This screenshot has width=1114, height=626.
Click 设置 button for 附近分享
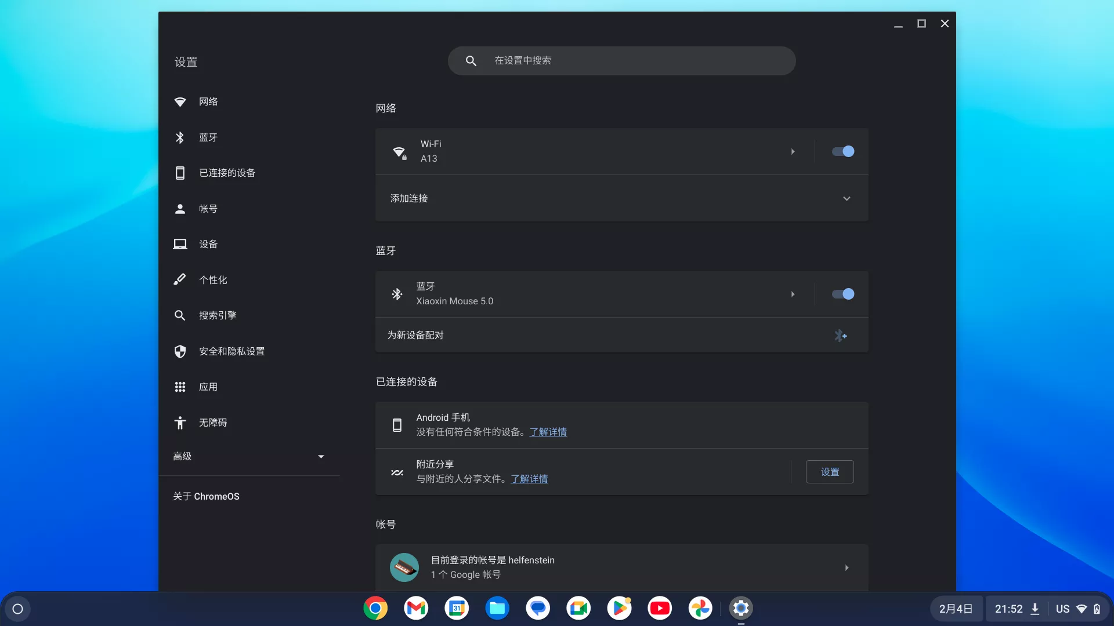pos(829,472)
